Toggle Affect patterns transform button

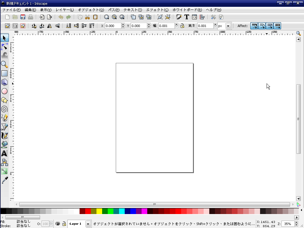(x=278, y=26)
